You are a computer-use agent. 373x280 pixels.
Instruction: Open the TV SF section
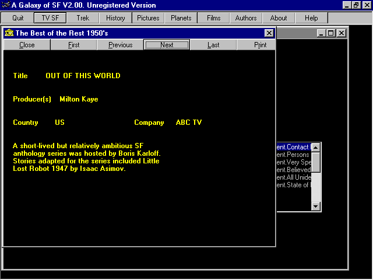coord(50,18)
